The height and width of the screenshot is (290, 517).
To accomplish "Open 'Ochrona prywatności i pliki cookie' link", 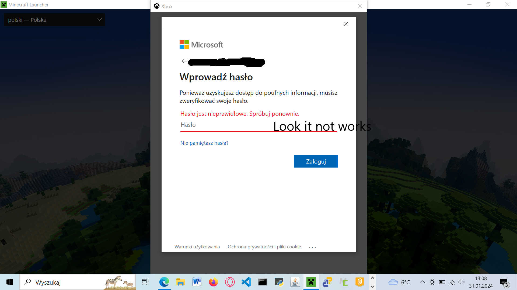I will tap(264, 247).
